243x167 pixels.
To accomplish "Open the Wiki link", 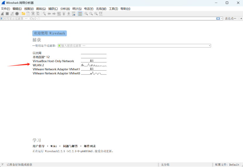I will (x=54, y=146).
